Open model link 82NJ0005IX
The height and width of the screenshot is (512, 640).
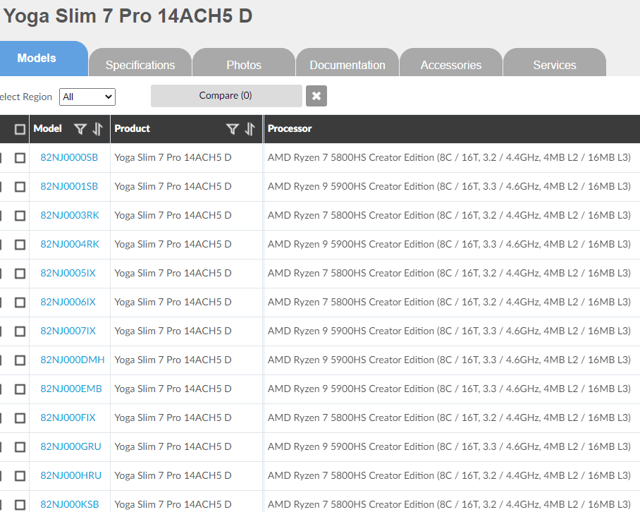tap(68, 273)
